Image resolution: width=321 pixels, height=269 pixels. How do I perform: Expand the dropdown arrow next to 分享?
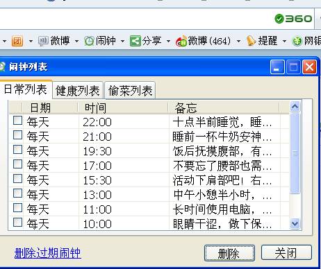click(x=169, y=42)
